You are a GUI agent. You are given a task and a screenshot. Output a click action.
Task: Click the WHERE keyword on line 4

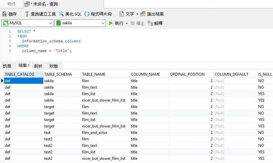pyautogui.click(x=23, y=46)
